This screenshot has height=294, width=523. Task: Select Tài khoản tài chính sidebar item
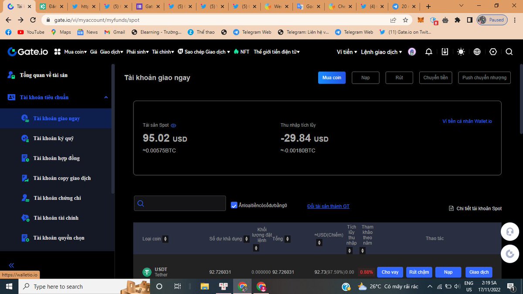tap(56, 218)
